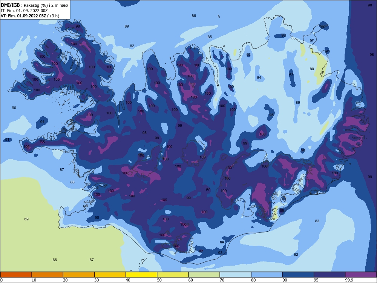Click the humidity value '88' on the map
This screenshot has width=377, height=283.
(72, 182)
